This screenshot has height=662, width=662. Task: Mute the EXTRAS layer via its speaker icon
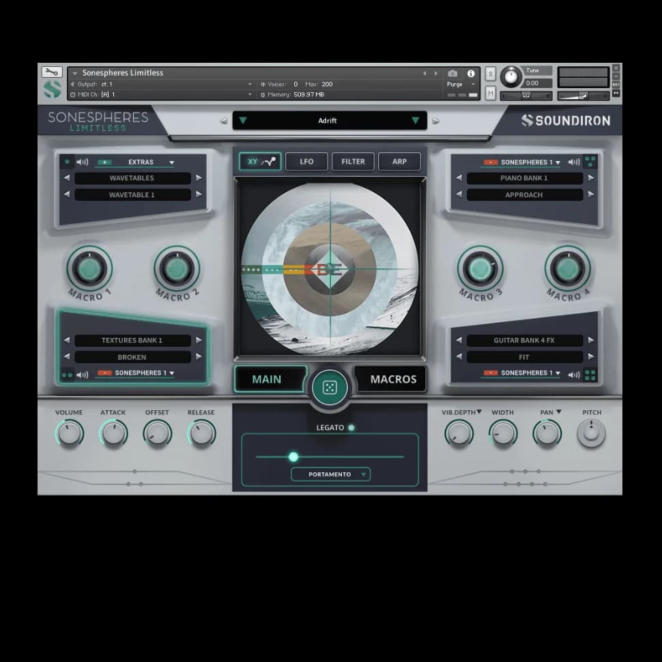[82, 162]
